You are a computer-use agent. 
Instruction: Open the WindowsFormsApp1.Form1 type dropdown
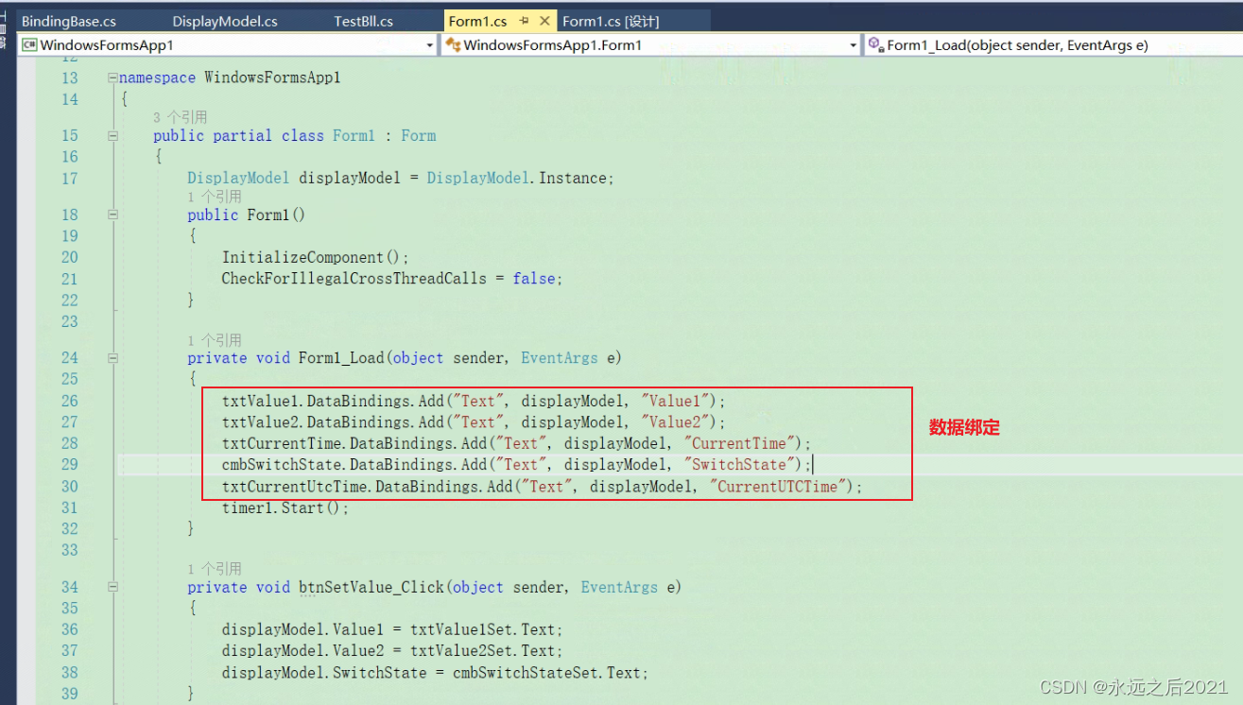point(853,44)
